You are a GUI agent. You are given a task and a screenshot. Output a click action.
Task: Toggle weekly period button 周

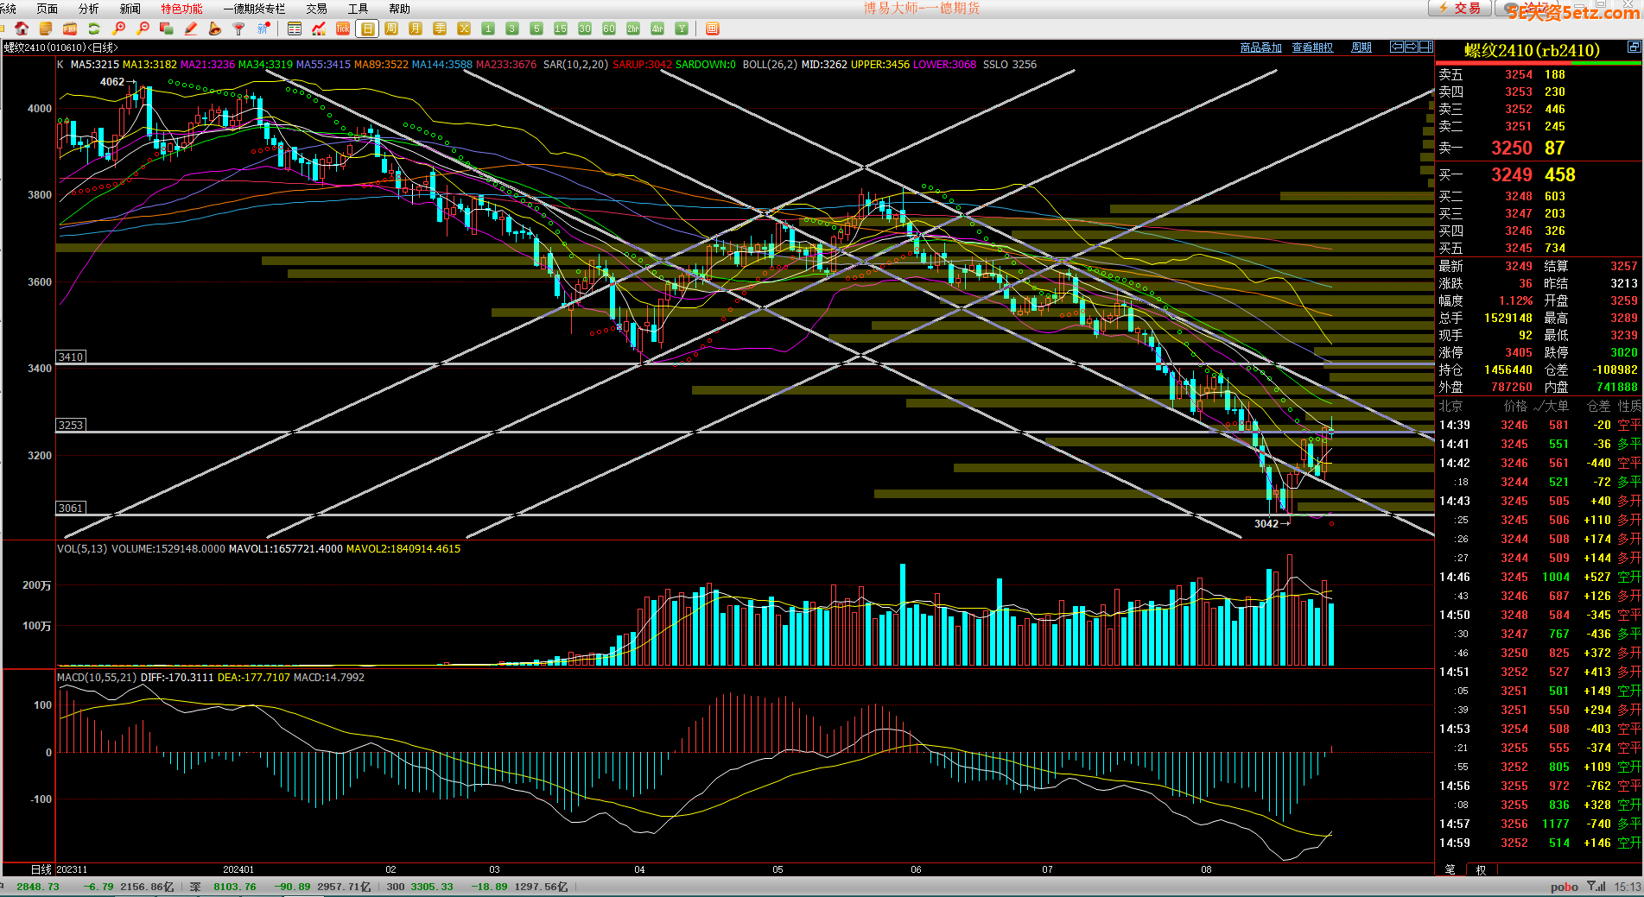(391, 28)
